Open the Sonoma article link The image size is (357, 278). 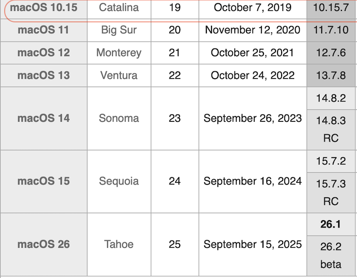(x=118, y=118)
